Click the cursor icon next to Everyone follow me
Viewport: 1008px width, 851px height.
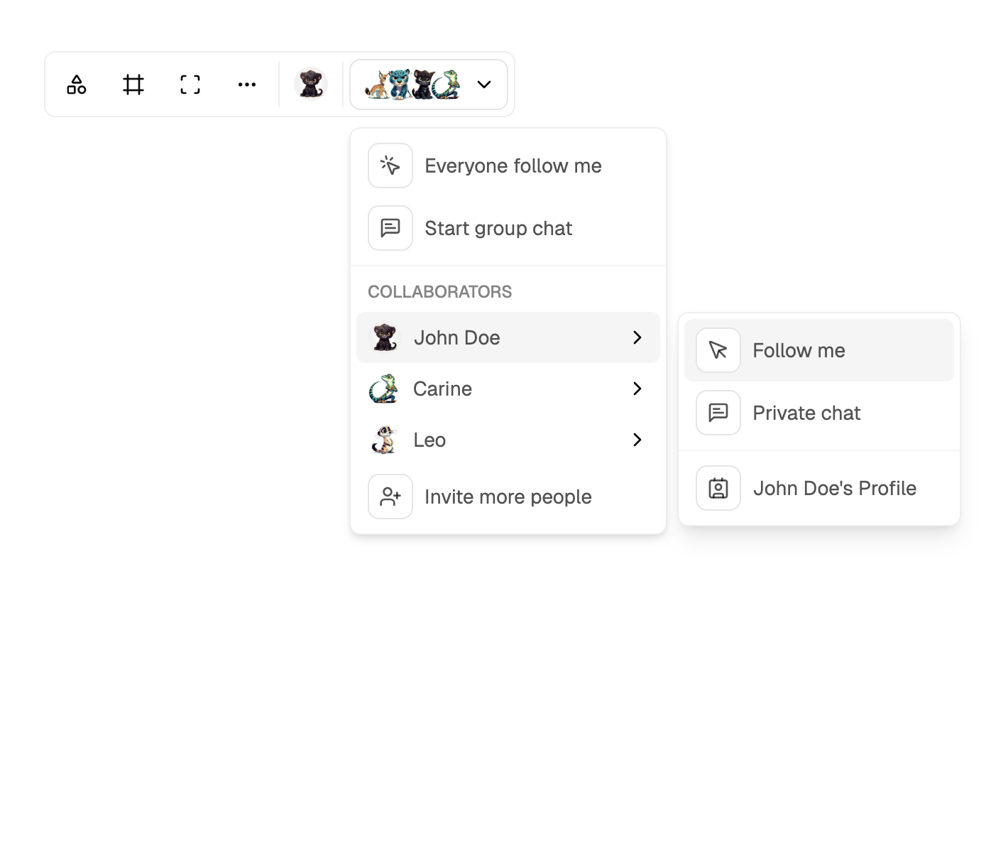[x=390, y=165]
